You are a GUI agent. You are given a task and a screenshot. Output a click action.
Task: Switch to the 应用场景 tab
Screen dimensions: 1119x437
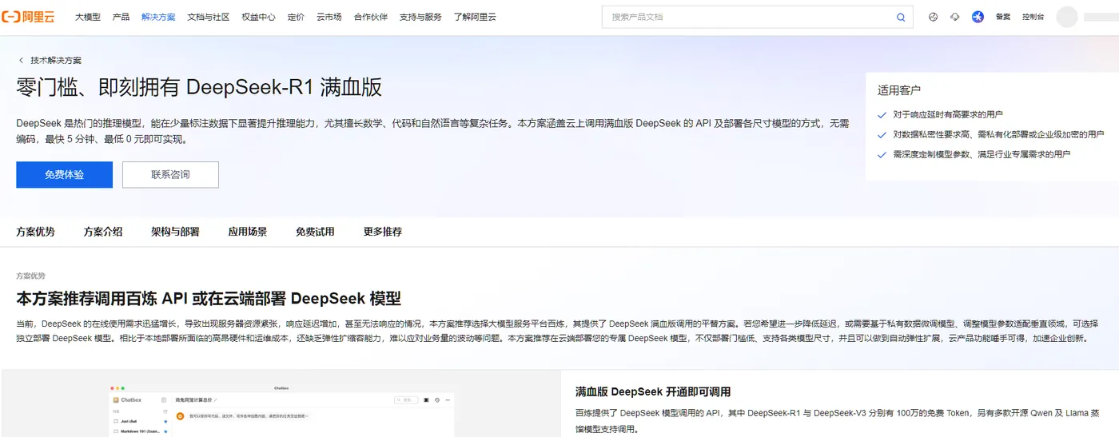pos(248,232)
